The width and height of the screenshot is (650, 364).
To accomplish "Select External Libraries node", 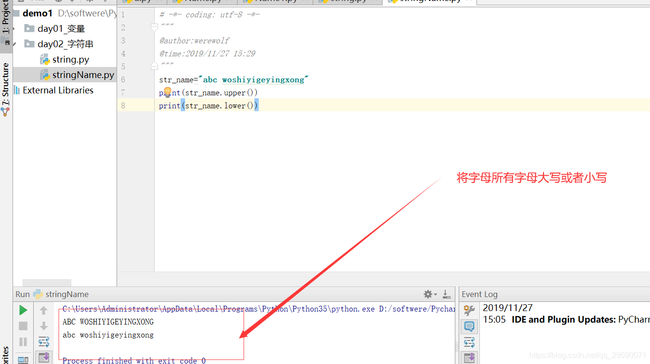I will click(x=58, y=90).
